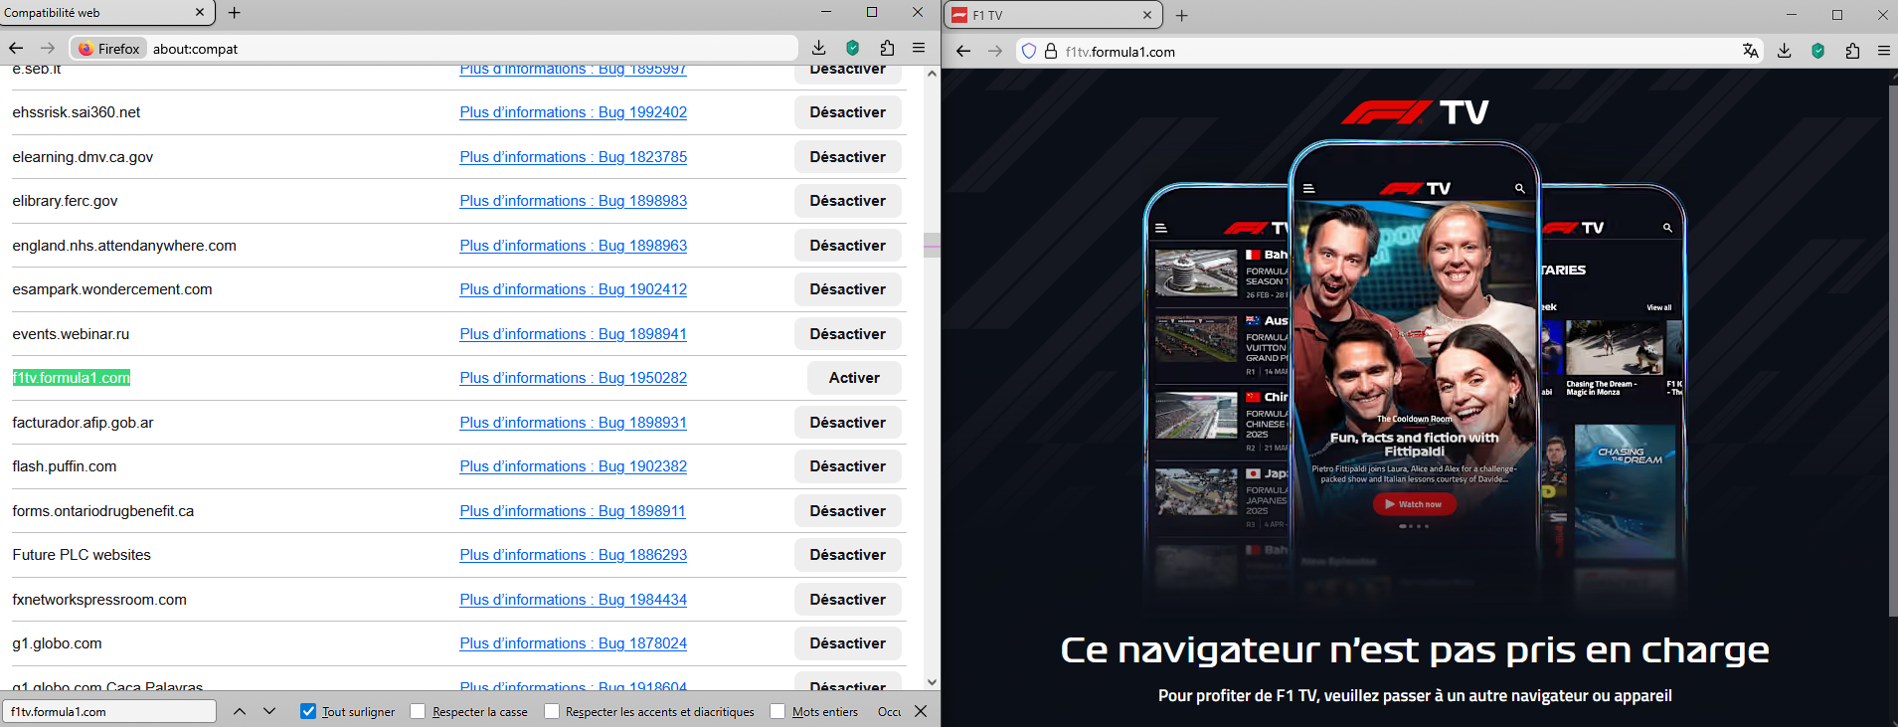1898x727 pixels.
Task: Click Désactiver for events.webinar.ru
Action: [x=848, y=334]
